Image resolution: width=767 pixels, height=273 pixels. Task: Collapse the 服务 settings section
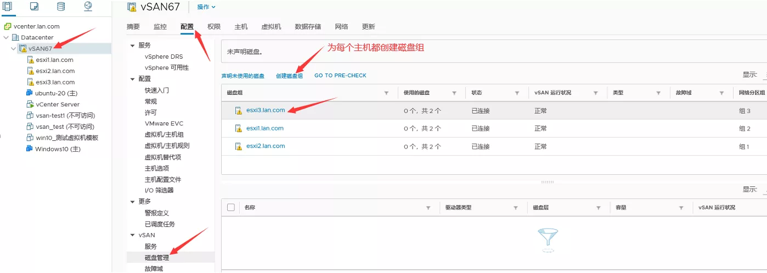[132, 46]
